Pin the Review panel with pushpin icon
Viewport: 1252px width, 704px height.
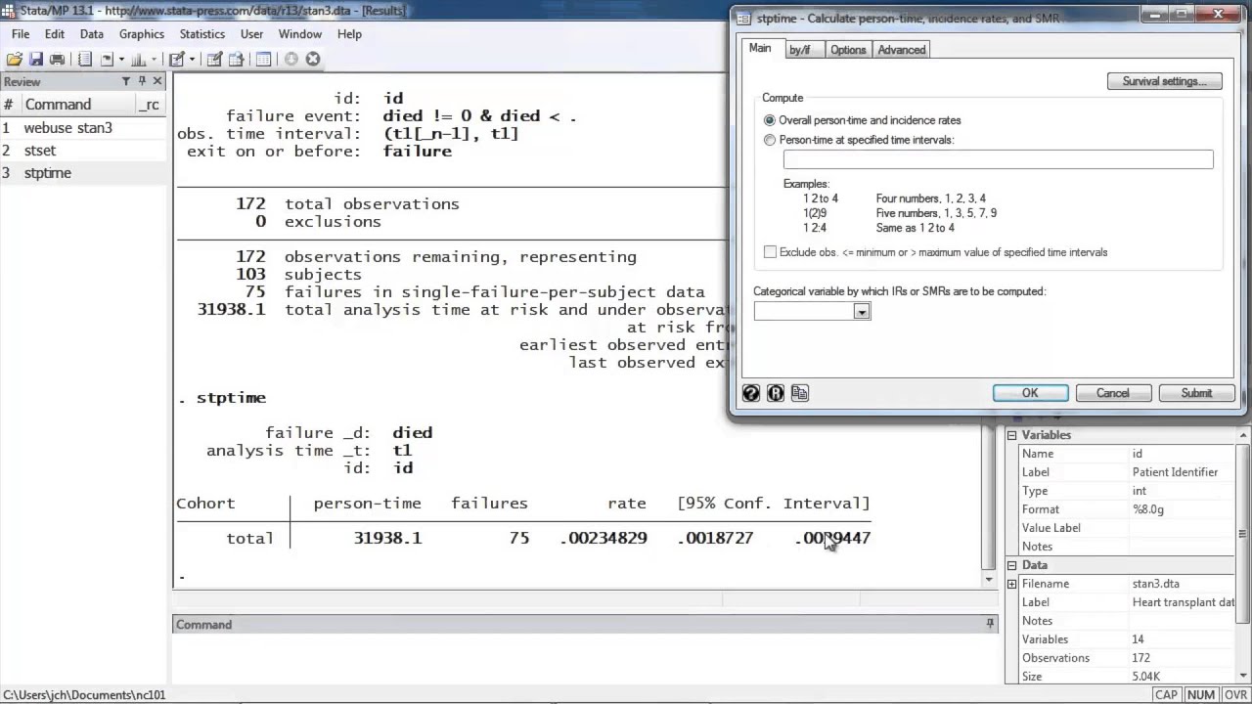142,81
